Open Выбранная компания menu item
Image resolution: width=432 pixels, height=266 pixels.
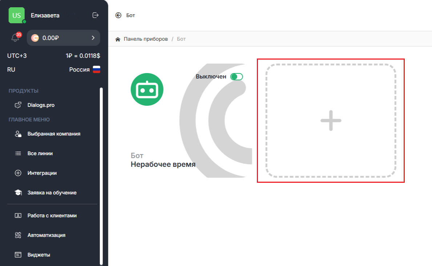pyautogui.click(x=54, y=134)
